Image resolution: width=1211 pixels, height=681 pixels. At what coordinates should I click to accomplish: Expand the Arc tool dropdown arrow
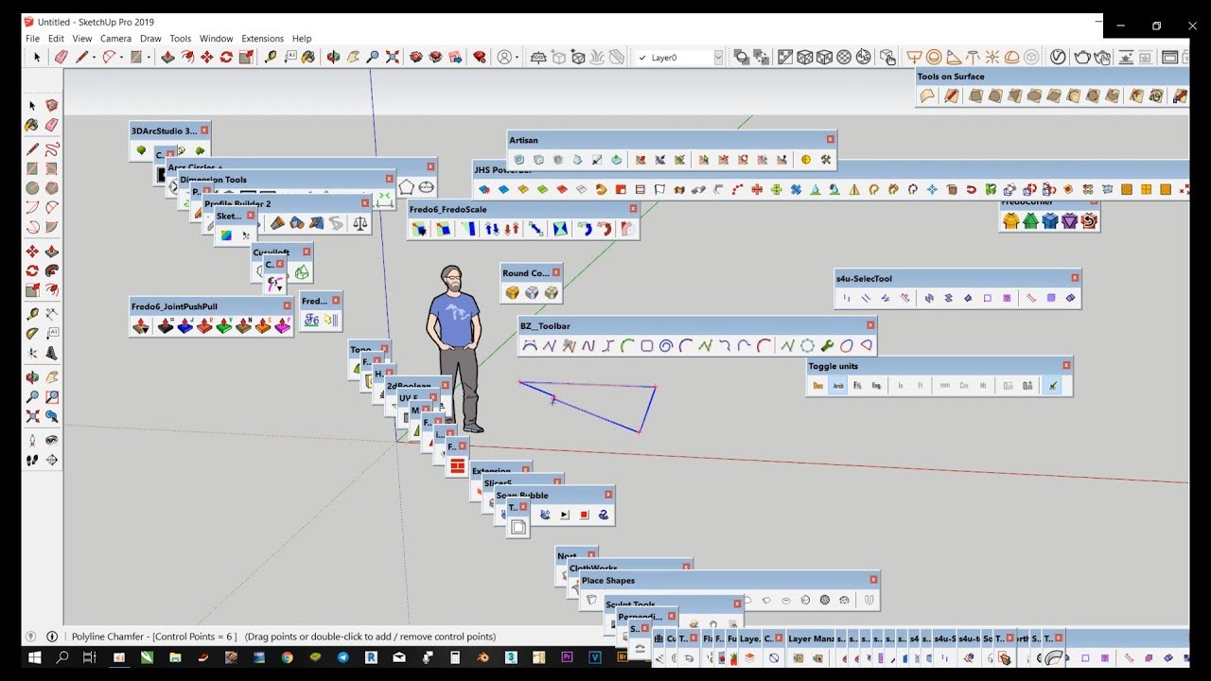pyautogui.click(x=122, y=58)
